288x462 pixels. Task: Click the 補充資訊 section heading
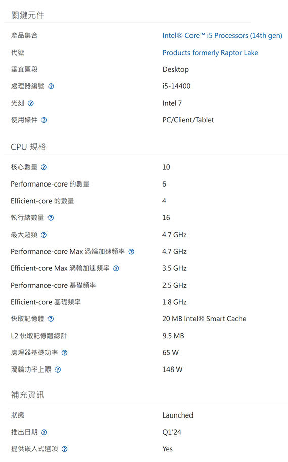pos(28,395)
